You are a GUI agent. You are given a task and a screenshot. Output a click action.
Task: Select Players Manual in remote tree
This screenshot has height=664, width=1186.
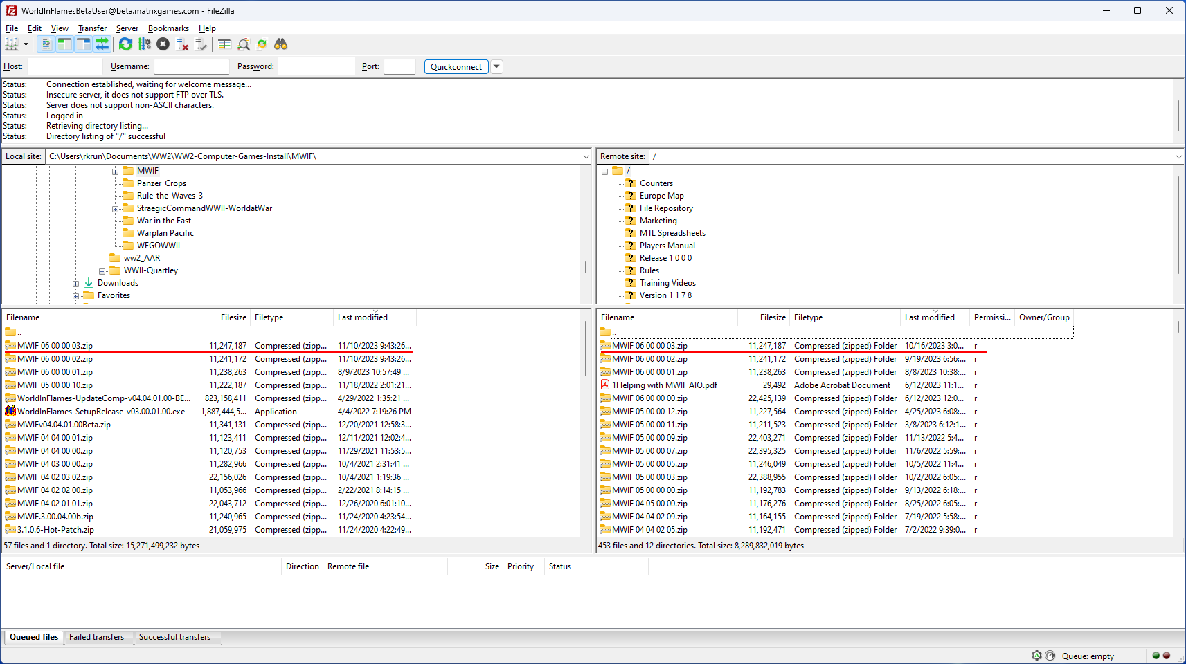667,246
